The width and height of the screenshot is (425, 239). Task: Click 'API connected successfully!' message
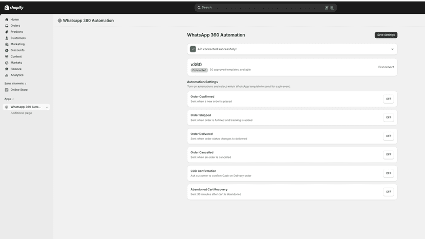(x=217, y=49)
